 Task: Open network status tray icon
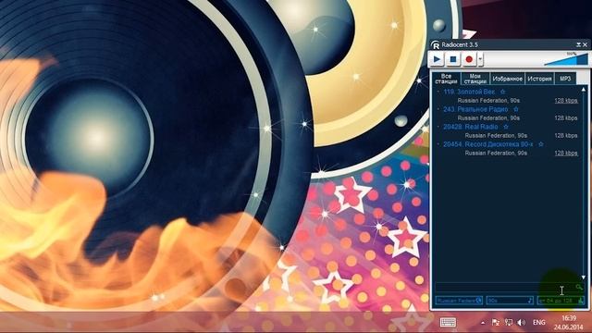(x=509, y=322)
